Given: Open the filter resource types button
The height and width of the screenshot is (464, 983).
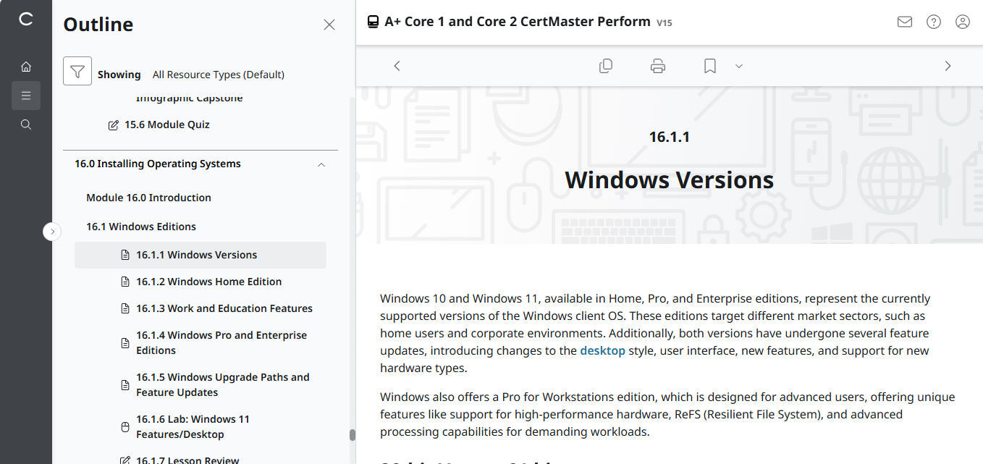Looking at the screenshot, I should tap(77, 71).
